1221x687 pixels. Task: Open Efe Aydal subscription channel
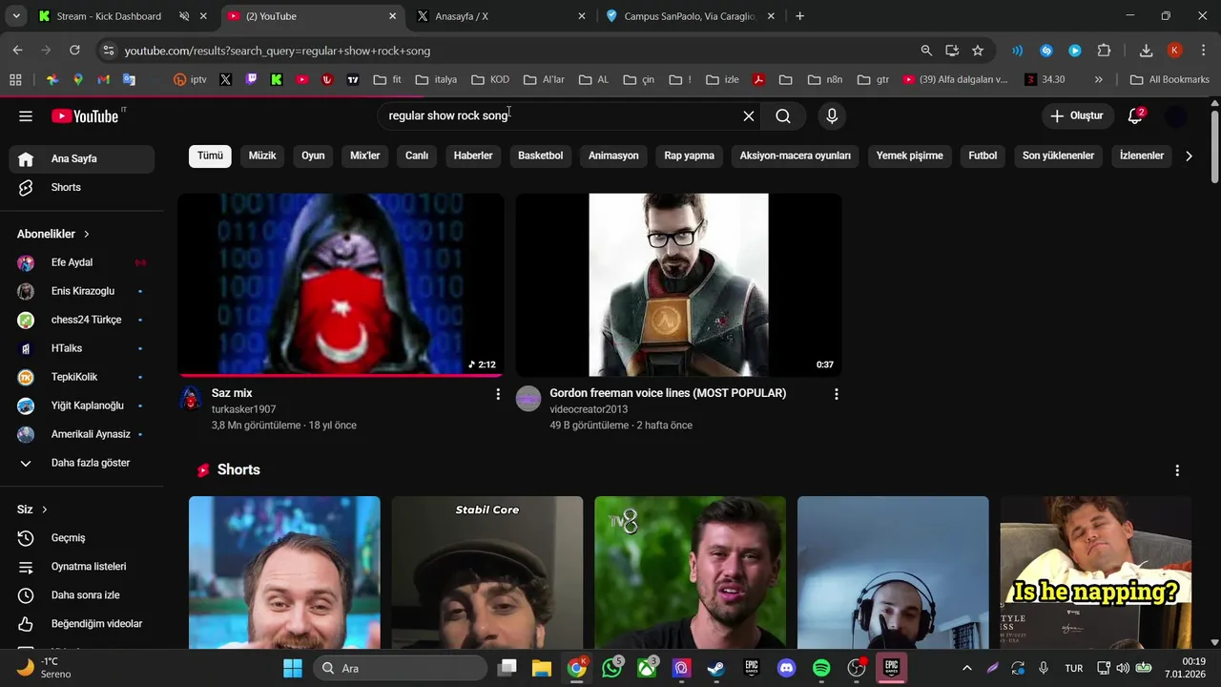82,262
